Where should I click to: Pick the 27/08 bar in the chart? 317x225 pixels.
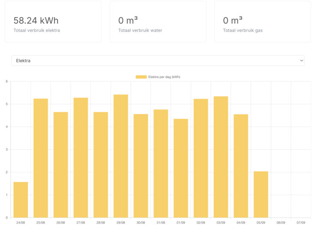81,158
